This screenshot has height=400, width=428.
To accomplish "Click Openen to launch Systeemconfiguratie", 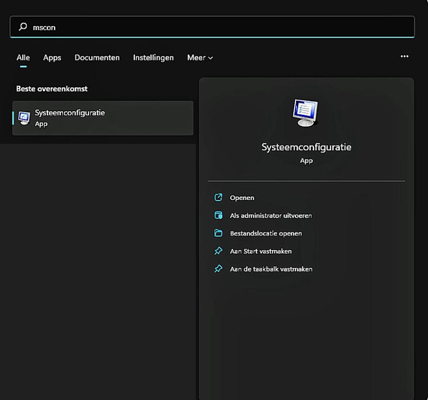I will tap(242, 197).
